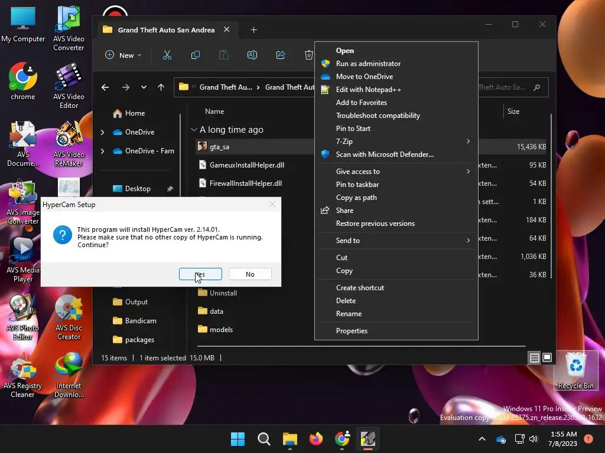Click the Copy icon in Explorer toolbar
Screen dimensions: 605x453
coord(195,55)
